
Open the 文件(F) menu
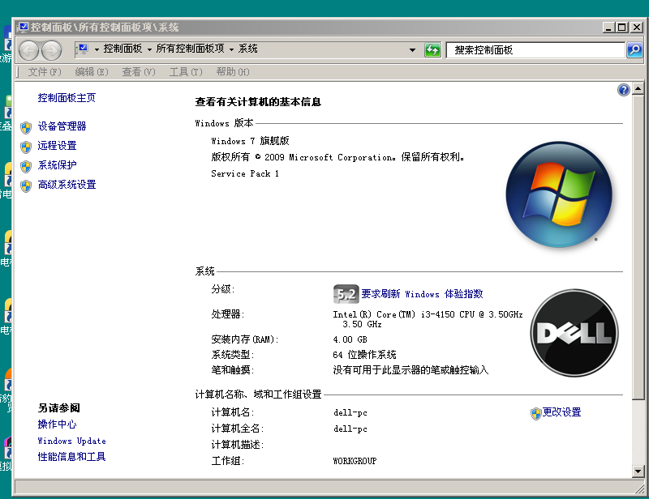click(x=45, y=72)
